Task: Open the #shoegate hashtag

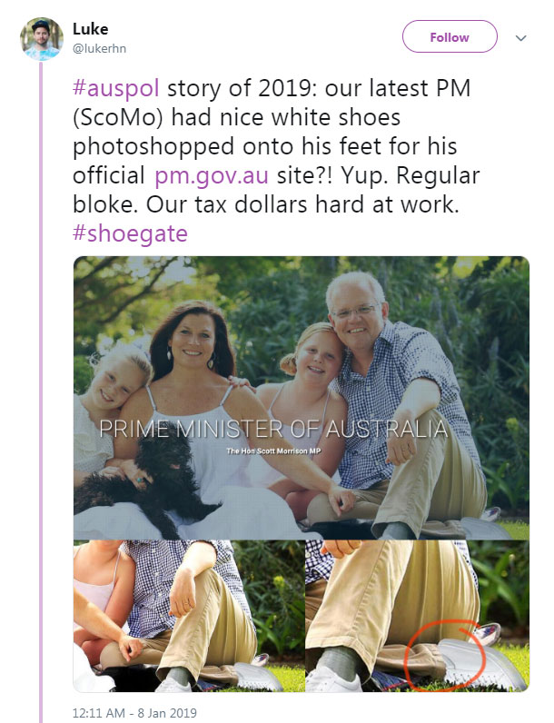Action: [x=130, y=233]
